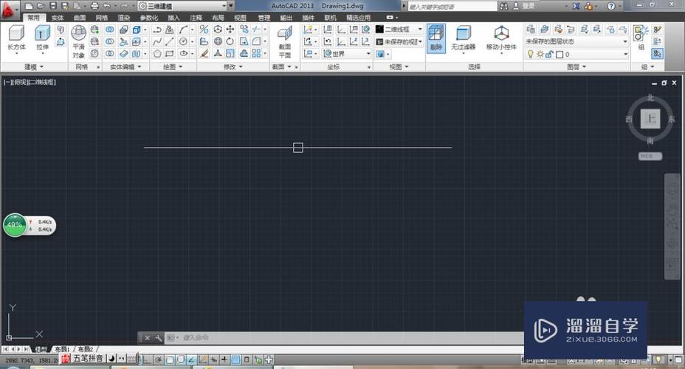Select the rectangle tool in 绘图 panel
Image resolution: width=685 pixels, height=369 pixels.
[x=170, y=54]
